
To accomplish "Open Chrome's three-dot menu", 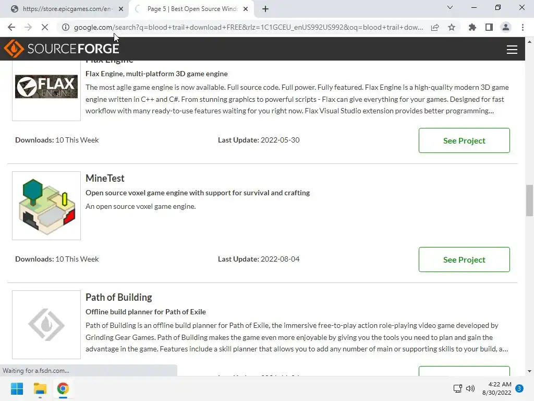I will coord(523,27).
